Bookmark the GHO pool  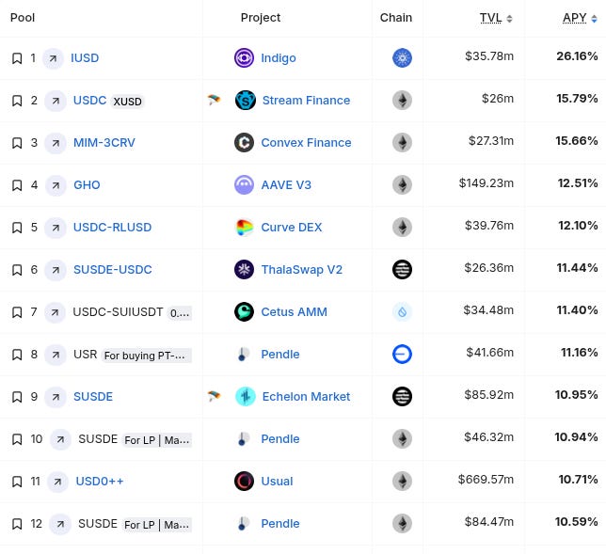coord(17,185)
